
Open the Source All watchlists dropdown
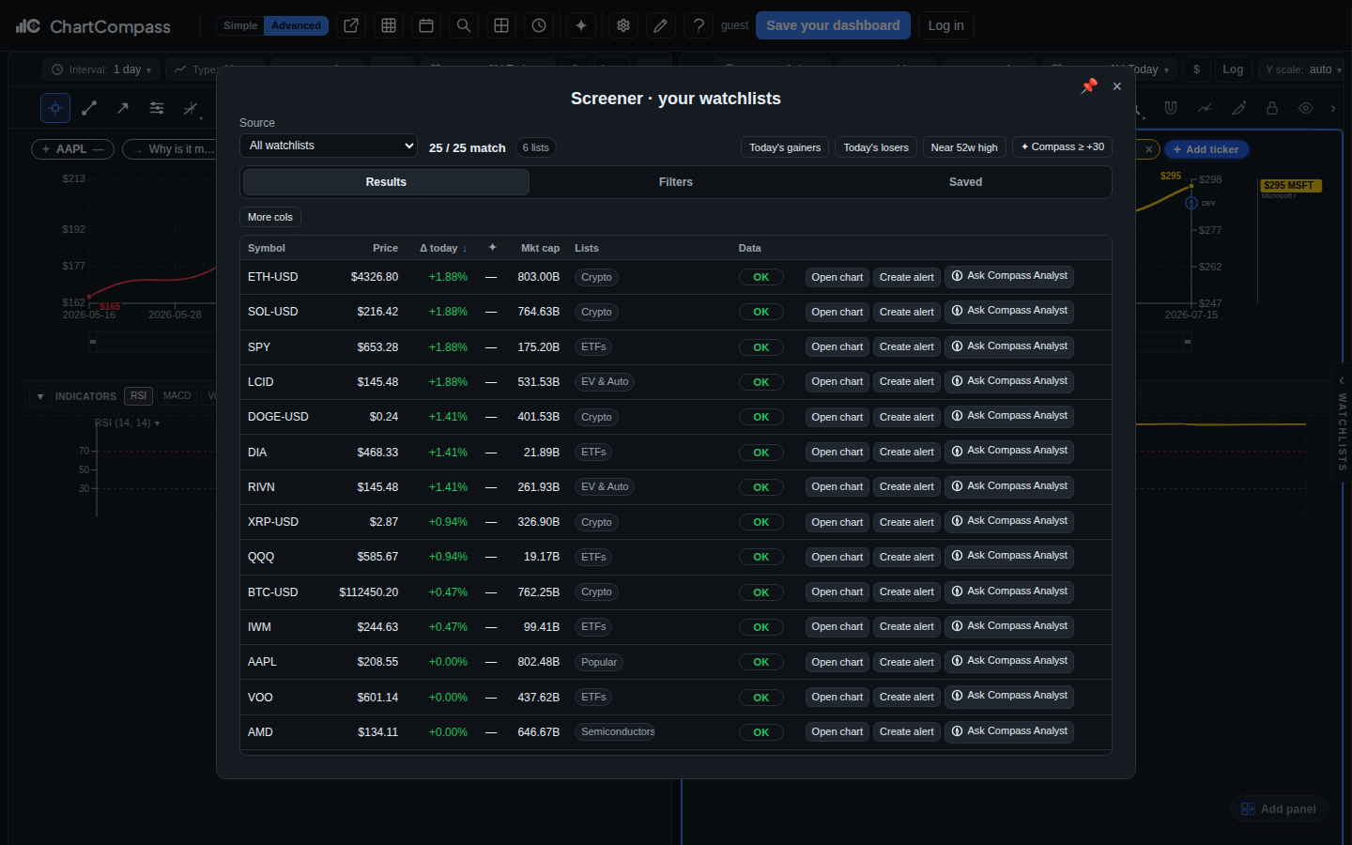(329, 146)
